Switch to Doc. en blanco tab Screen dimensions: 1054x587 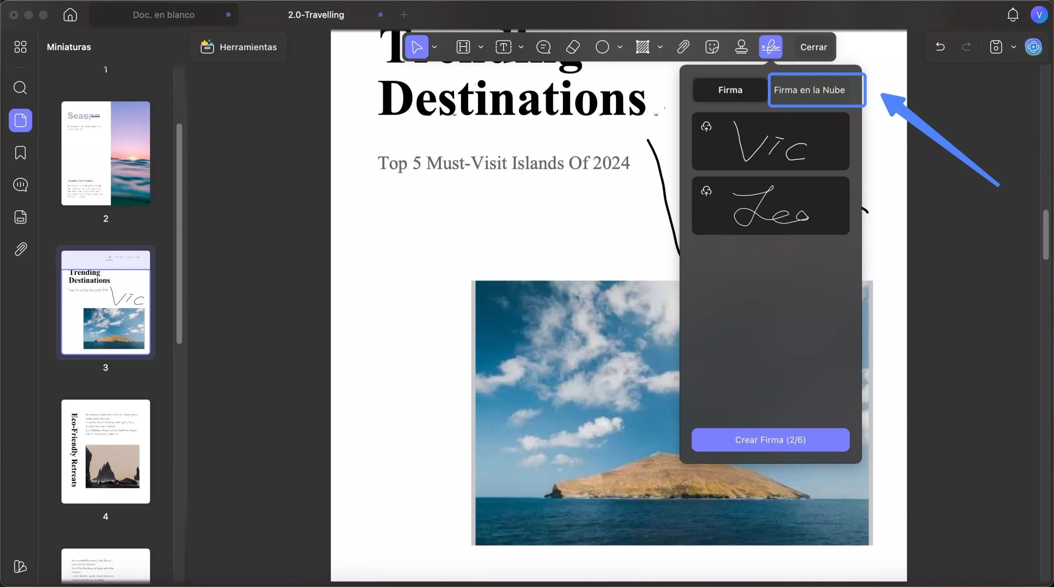(163, 15)
